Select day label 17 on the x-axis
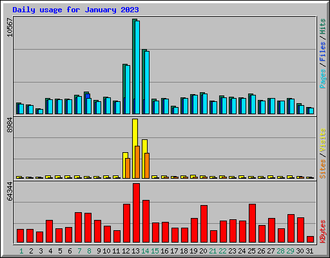This screenshot has width=330, height=258. (174, 251)
